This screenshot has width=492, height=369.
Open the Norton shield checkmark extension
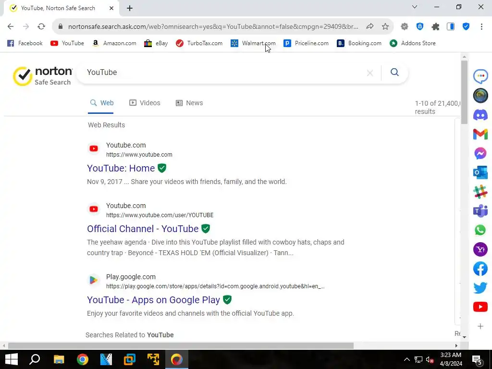coord(466,27)
